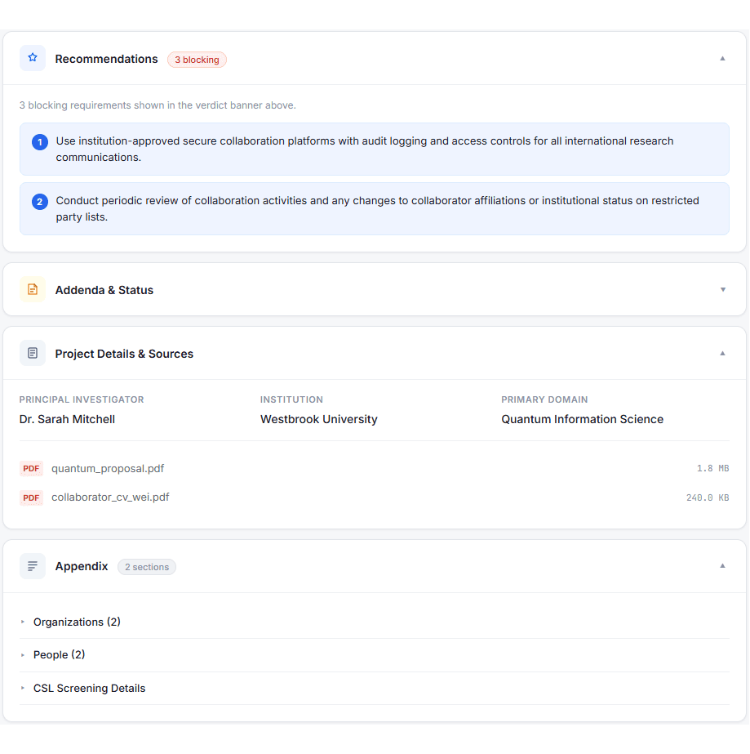Expand the People (2) tree item

[x=59, y=654]
